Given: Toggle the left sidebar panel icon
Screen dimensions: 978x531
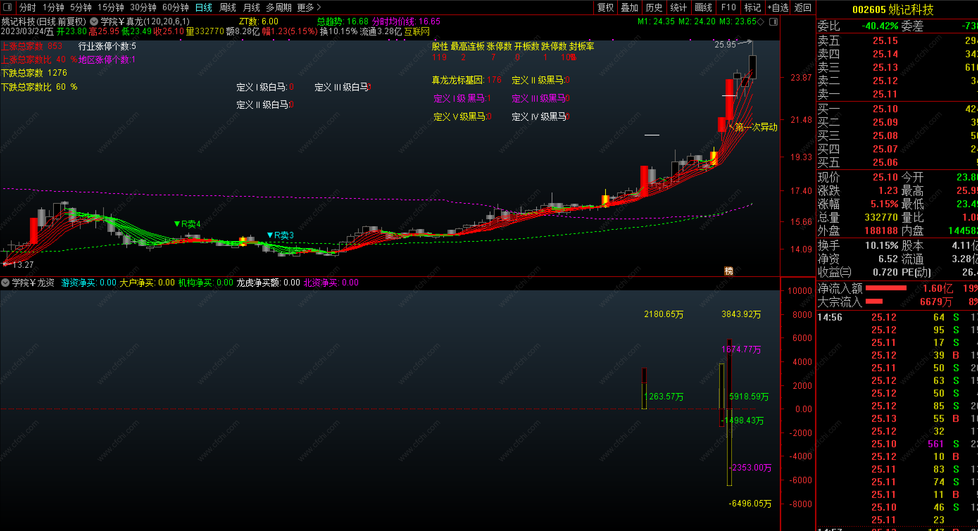Looking at the screenshot, I should (7, 7).
